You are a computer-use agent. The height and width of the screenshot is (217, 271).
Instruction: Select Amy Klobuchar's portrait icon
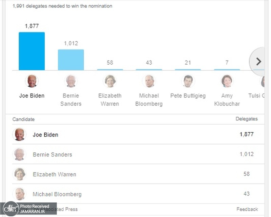(x=227, y=81)
